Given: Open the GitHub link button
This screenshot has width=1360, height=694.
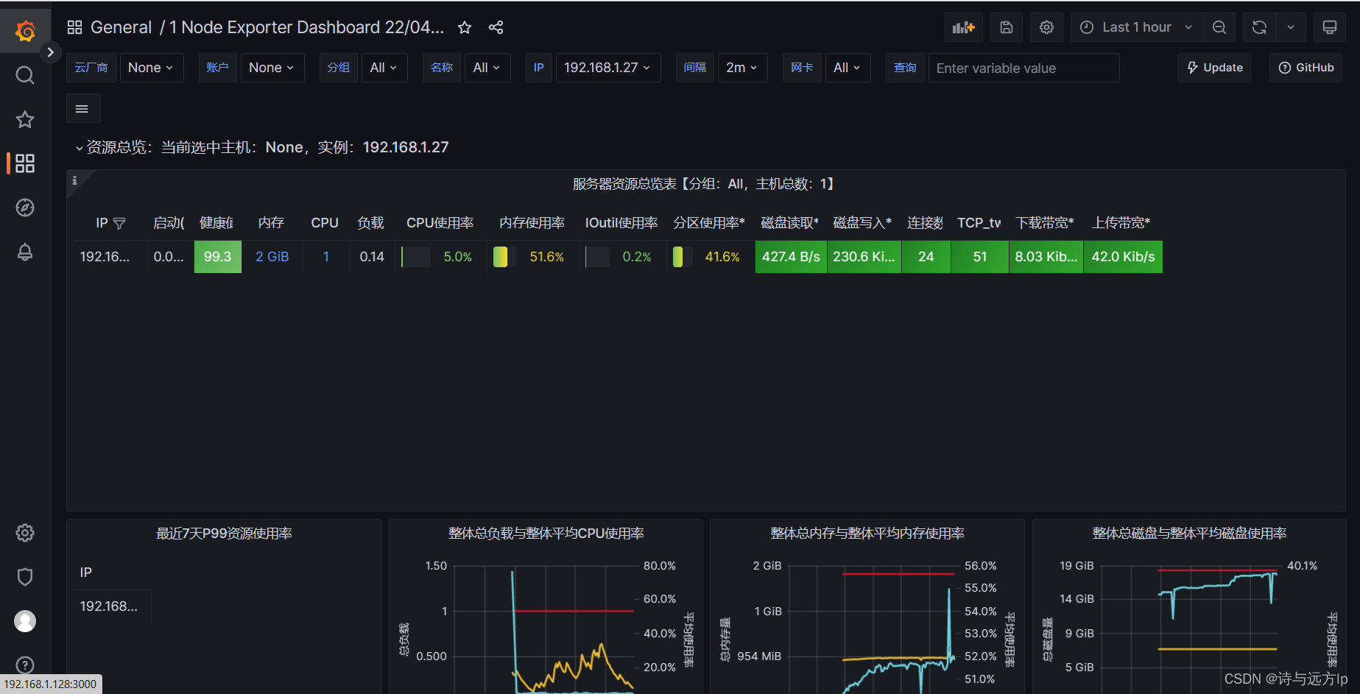Looking at the screenshot, I should [x=1306, y=67].
